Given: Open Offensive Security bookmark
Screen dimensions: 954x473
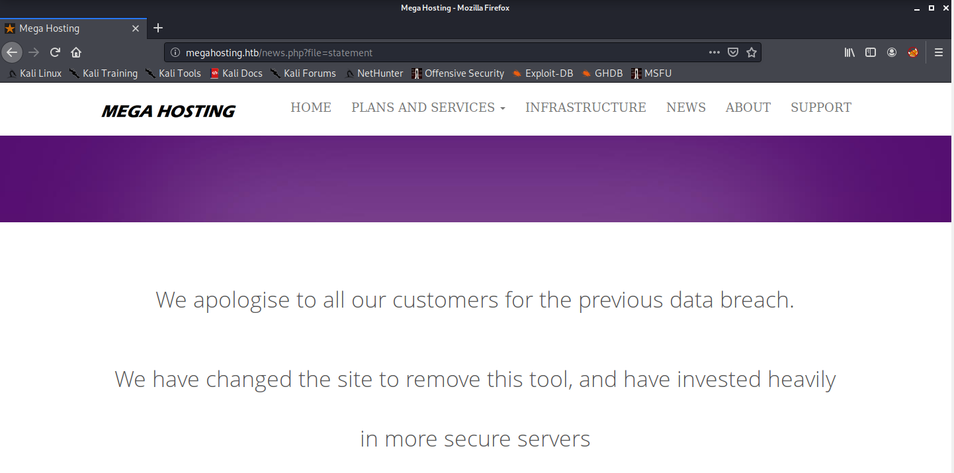Looking at the screenshot, I should click(458, 73).
